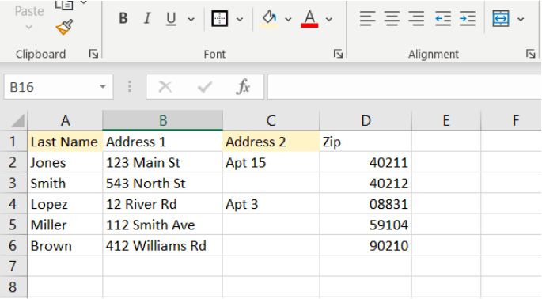Open the Name Box dropdown arrow

(103, 87)
